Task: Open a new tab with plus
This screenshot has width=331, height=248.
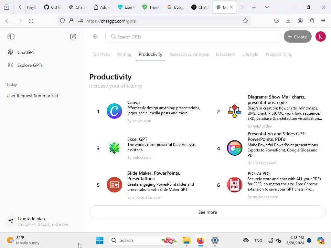Action: [x=254, y=7]
